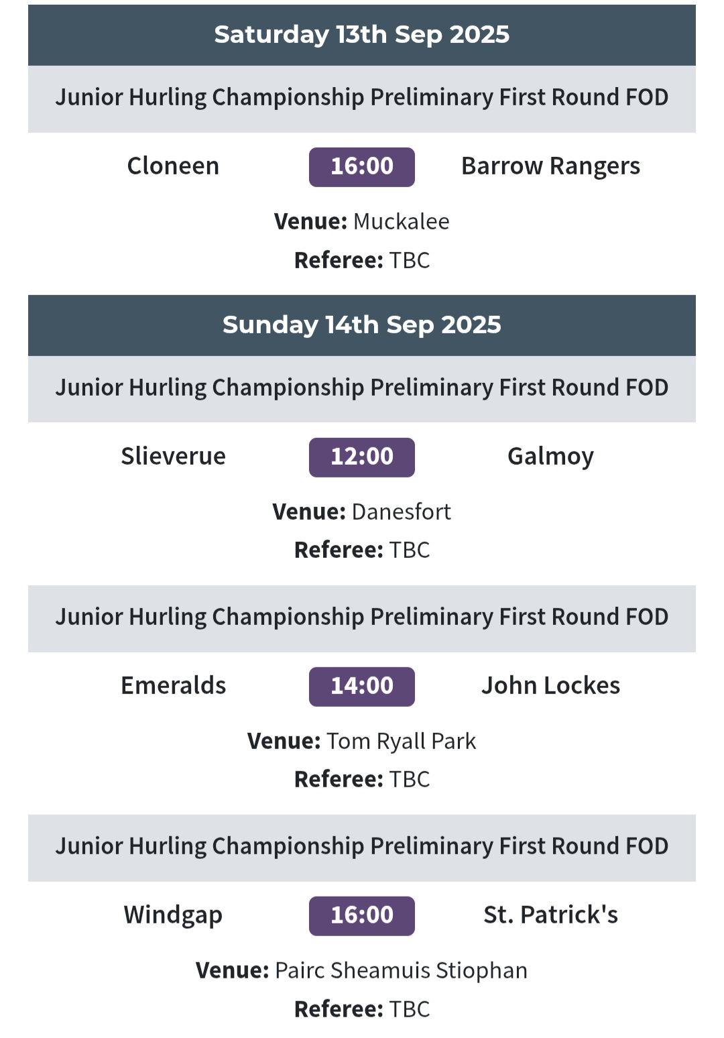
Task: Select the St. Patrick's team name
Action: click(551, 915)
